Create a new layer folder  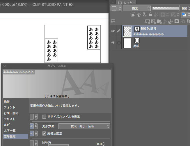(x=159, y=21)
